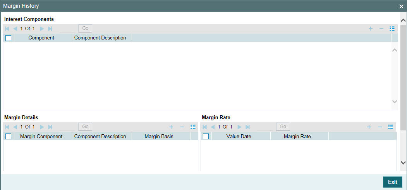Screen dimensions: 407x190
Task: Click the Value Date column header
Action: coord(241,136)
